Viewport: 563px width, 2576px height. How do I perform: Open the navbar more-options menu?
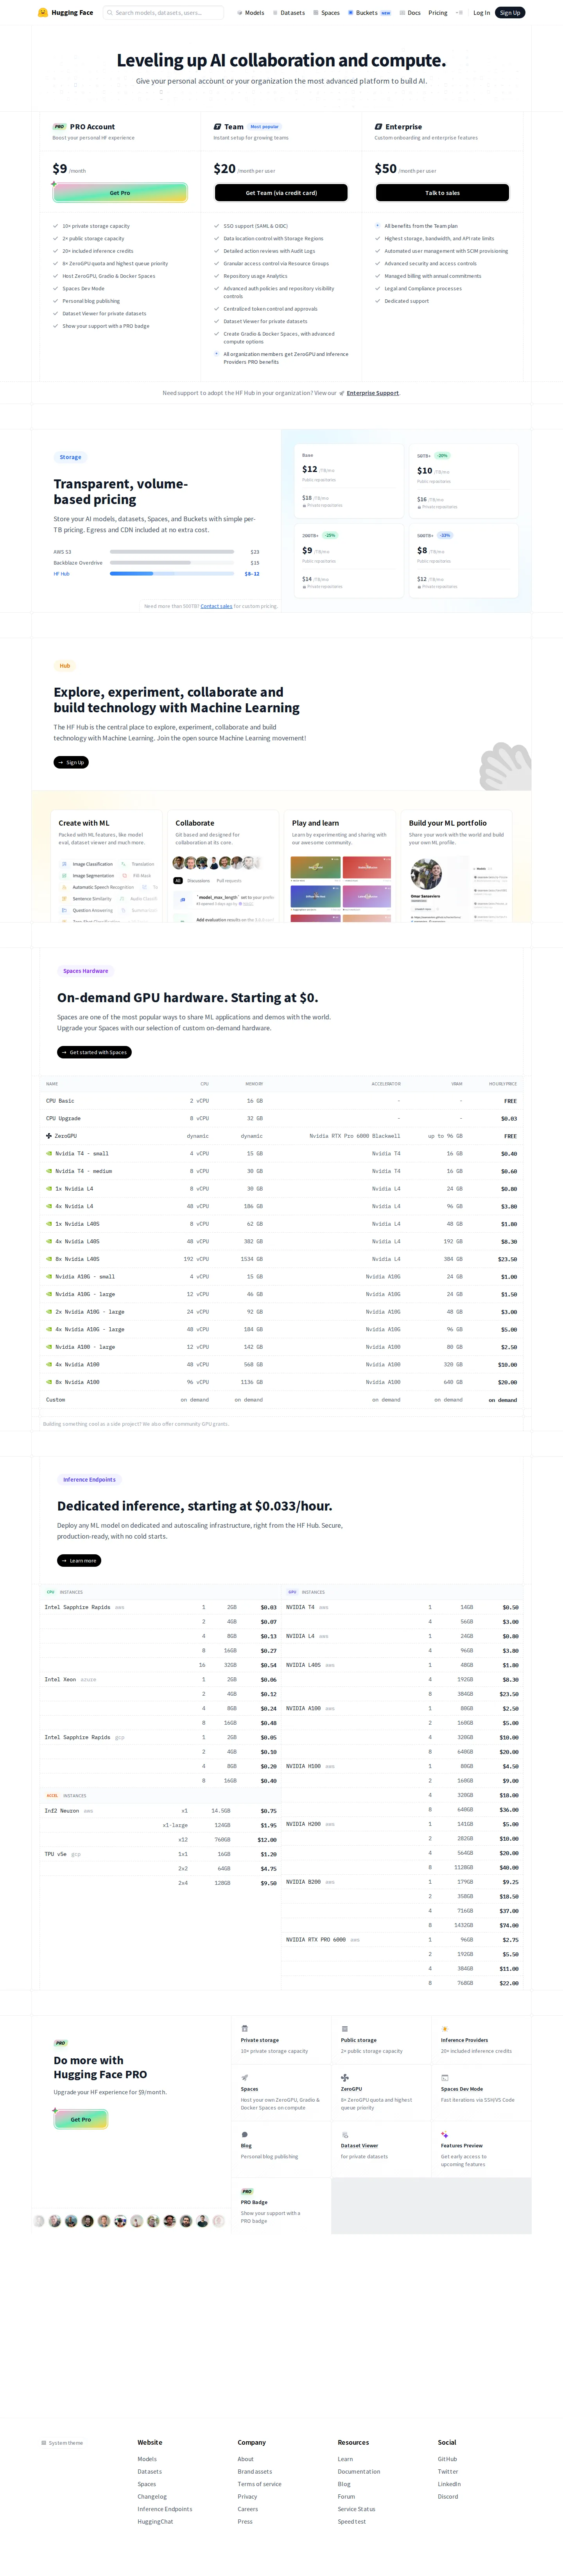pyautogui.click(x=459, y=13)
